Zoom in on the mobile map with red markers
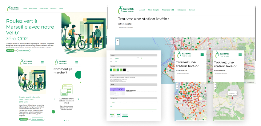The width and height of the screenshot is (261, 126). (177, 84)
